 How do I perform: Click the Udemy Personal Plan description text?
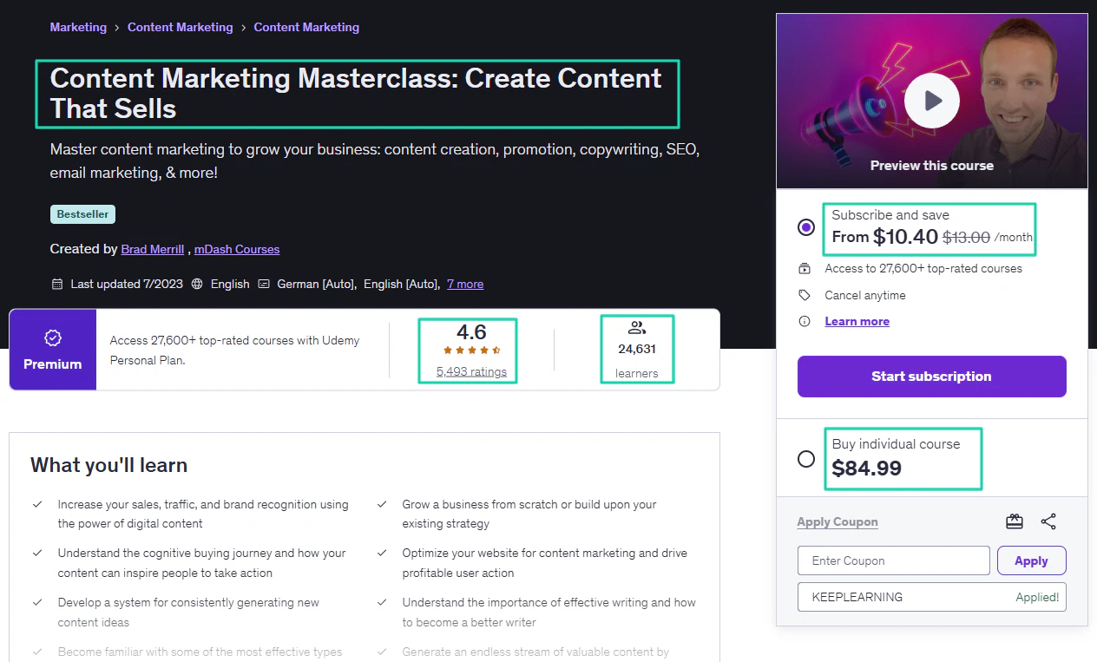pyautogui.click(x=234, y=350)
